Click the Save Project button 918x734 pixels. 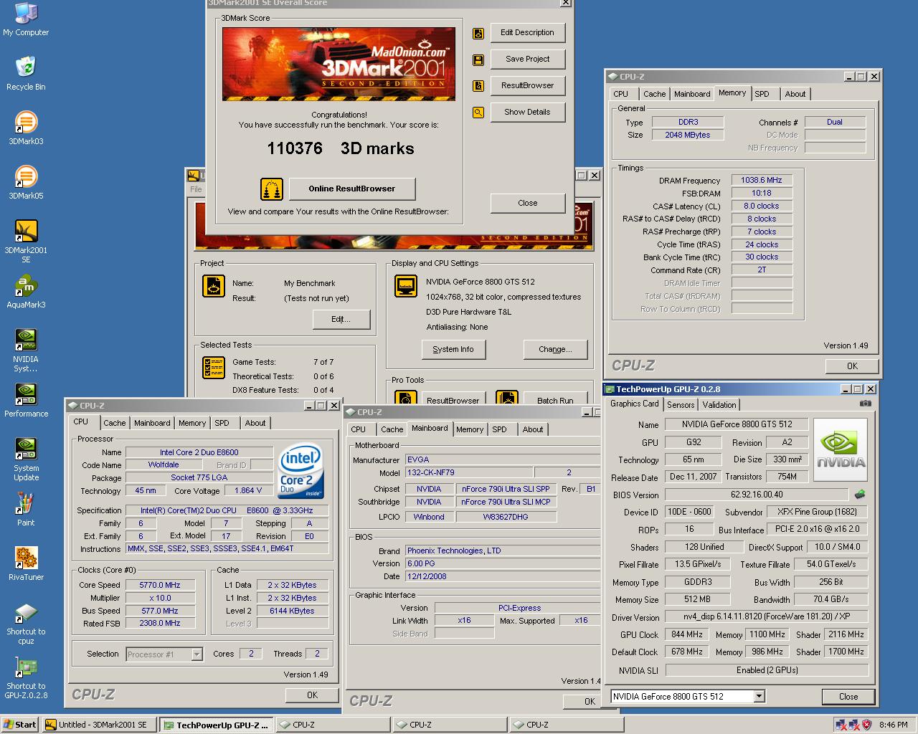[527, 59]
